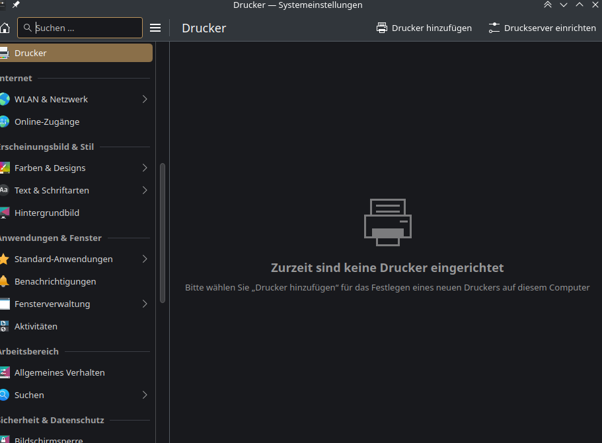Select the WLAN & Netzwerk globe icon
Viewport: 602px width, 443px height.
(x=5, y=99)
